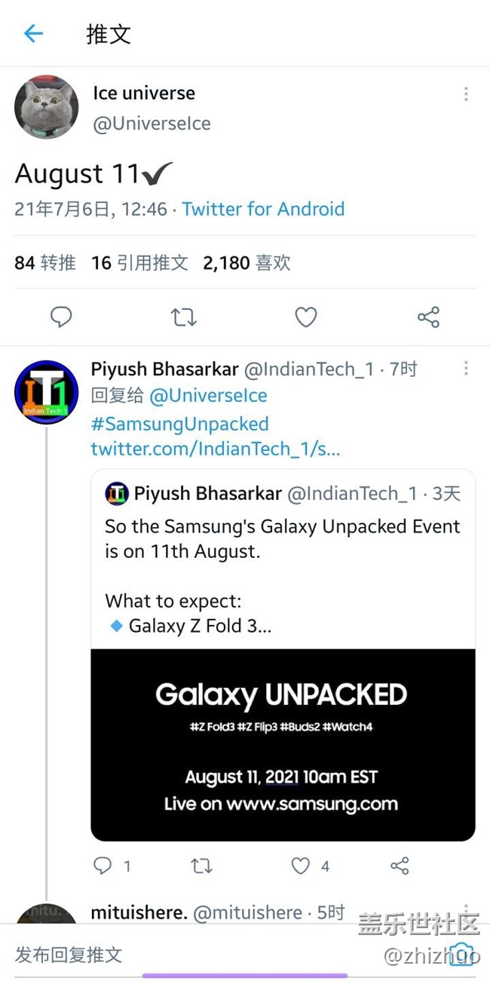The image size is (490, 984).
Task: Like Piyush Bhasarkar's reply
Action: [x=301, y=866]
